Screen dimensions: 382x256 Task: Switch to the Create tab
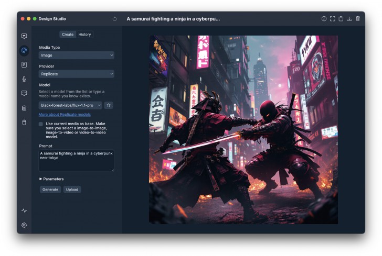(x=68, y=35)
